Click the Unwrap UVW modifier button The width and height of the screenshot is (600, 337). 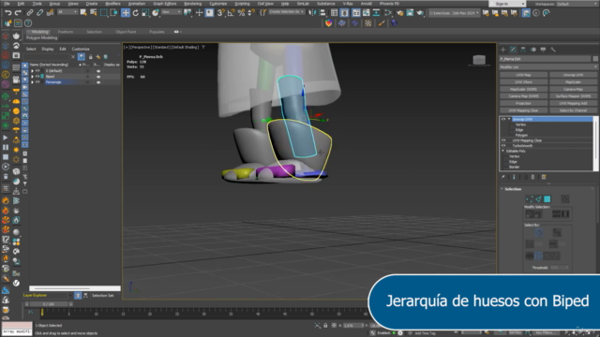(x=573, y=75)
